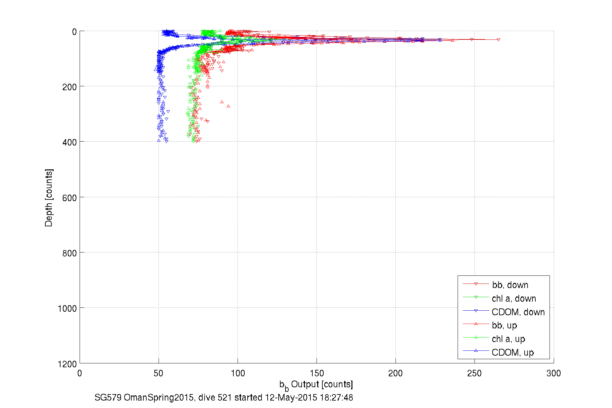Click the 300 tick label on x-axis

click(x=553, y=373)
